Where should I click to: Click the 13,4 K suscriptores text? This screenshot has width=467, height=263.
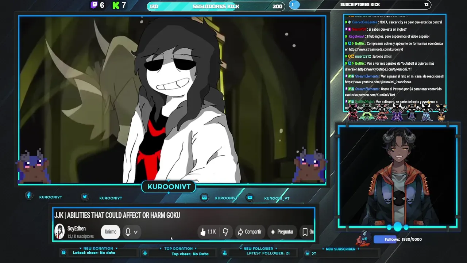tap(81, 236)
